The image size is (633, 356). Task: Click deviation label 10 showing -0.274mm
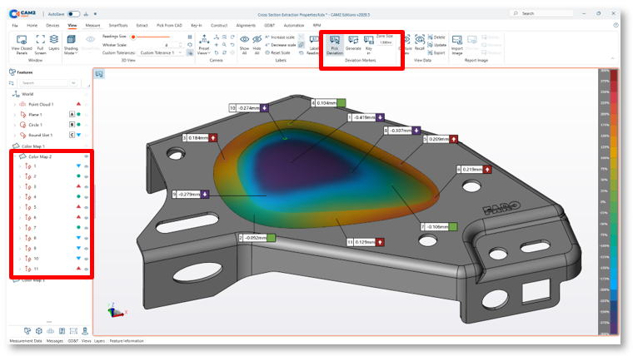tap(249, 108)
